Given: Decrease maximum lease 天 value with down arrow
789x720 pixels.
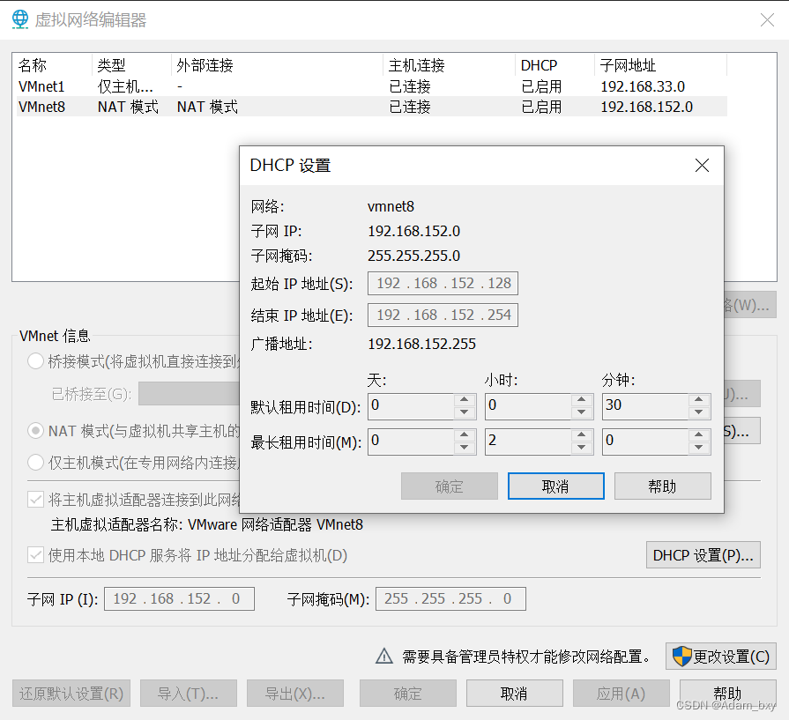Looking at the screenshot, I should [465, 447].
